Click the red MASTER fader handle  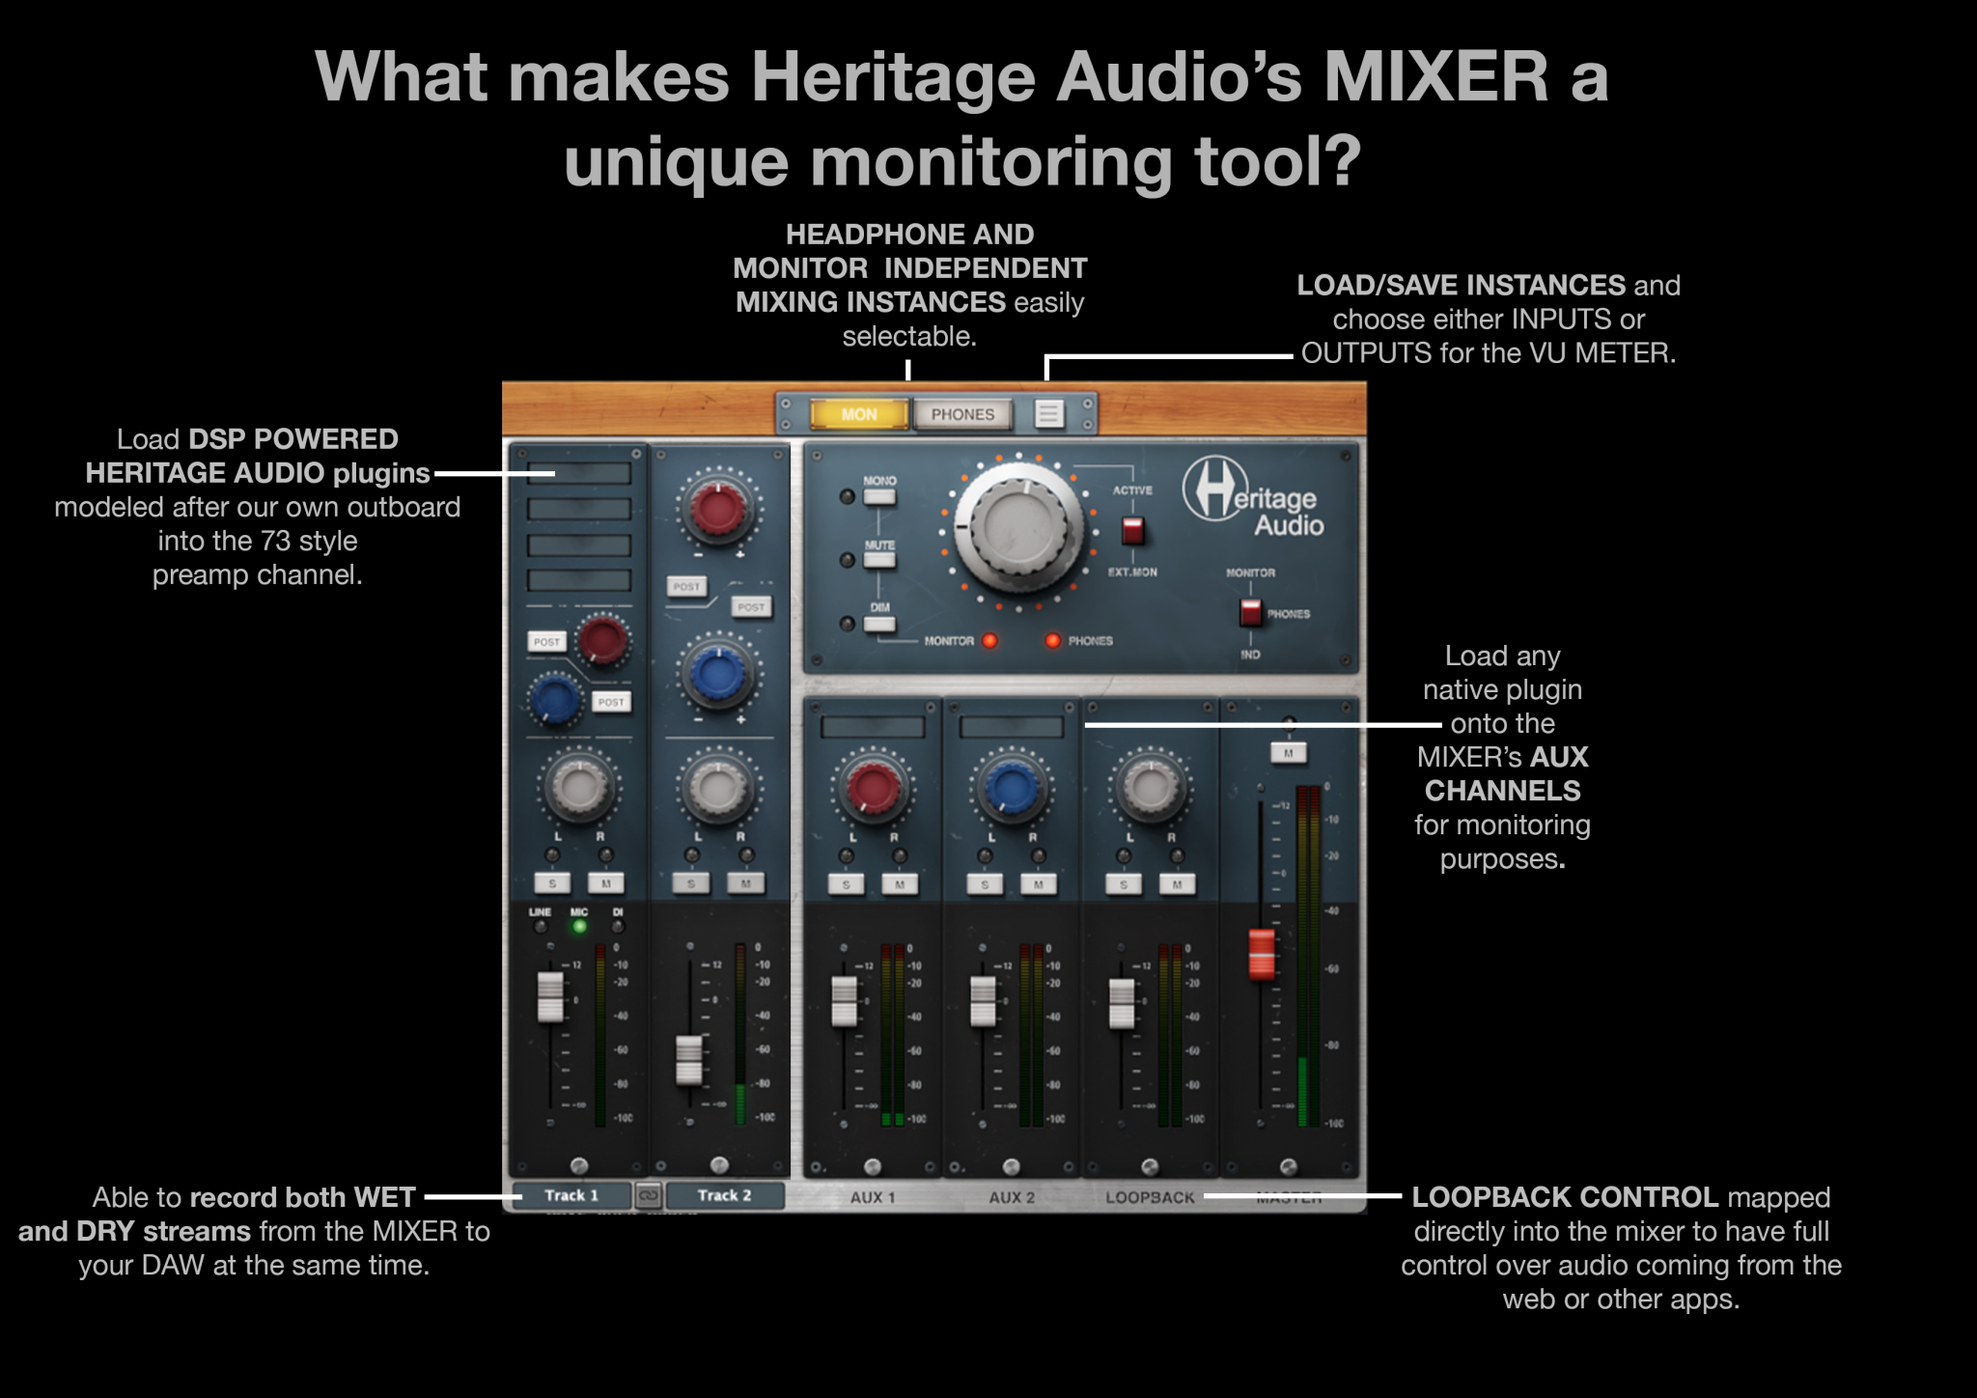pos(1262,954)
